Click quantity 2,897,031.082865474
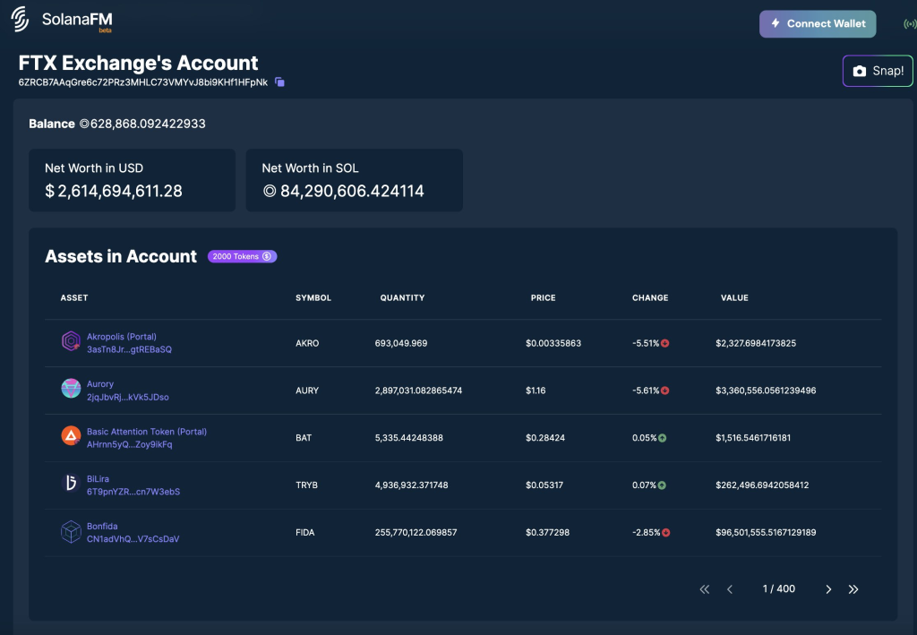The width and height of the screenshot is (917, 635). tap(419, 390)
